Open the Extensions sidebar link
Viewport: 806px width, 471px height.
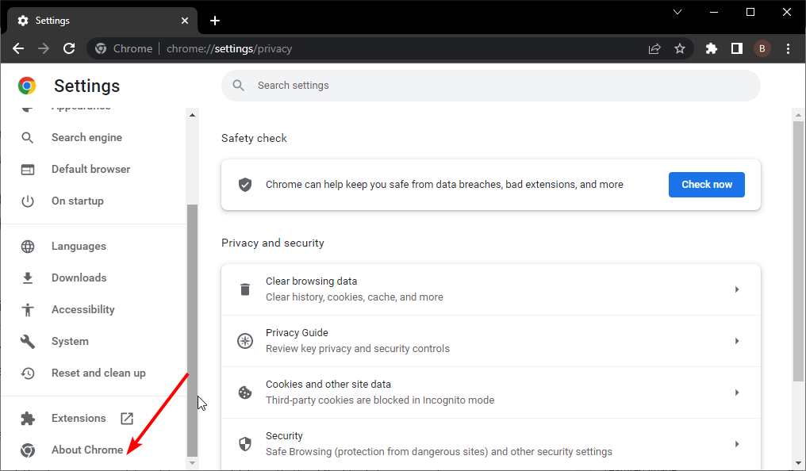click(79, 418)
